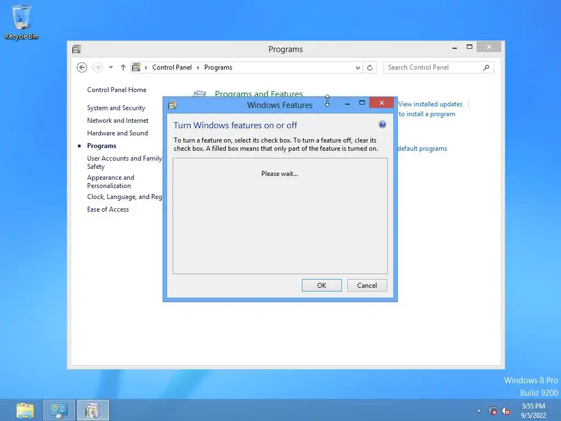
Task: Open help in Windows Features dialog
Action: coord(382,124)
